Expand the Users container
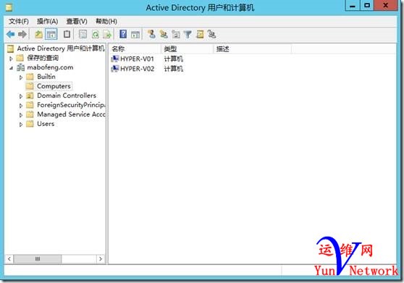 21,124
